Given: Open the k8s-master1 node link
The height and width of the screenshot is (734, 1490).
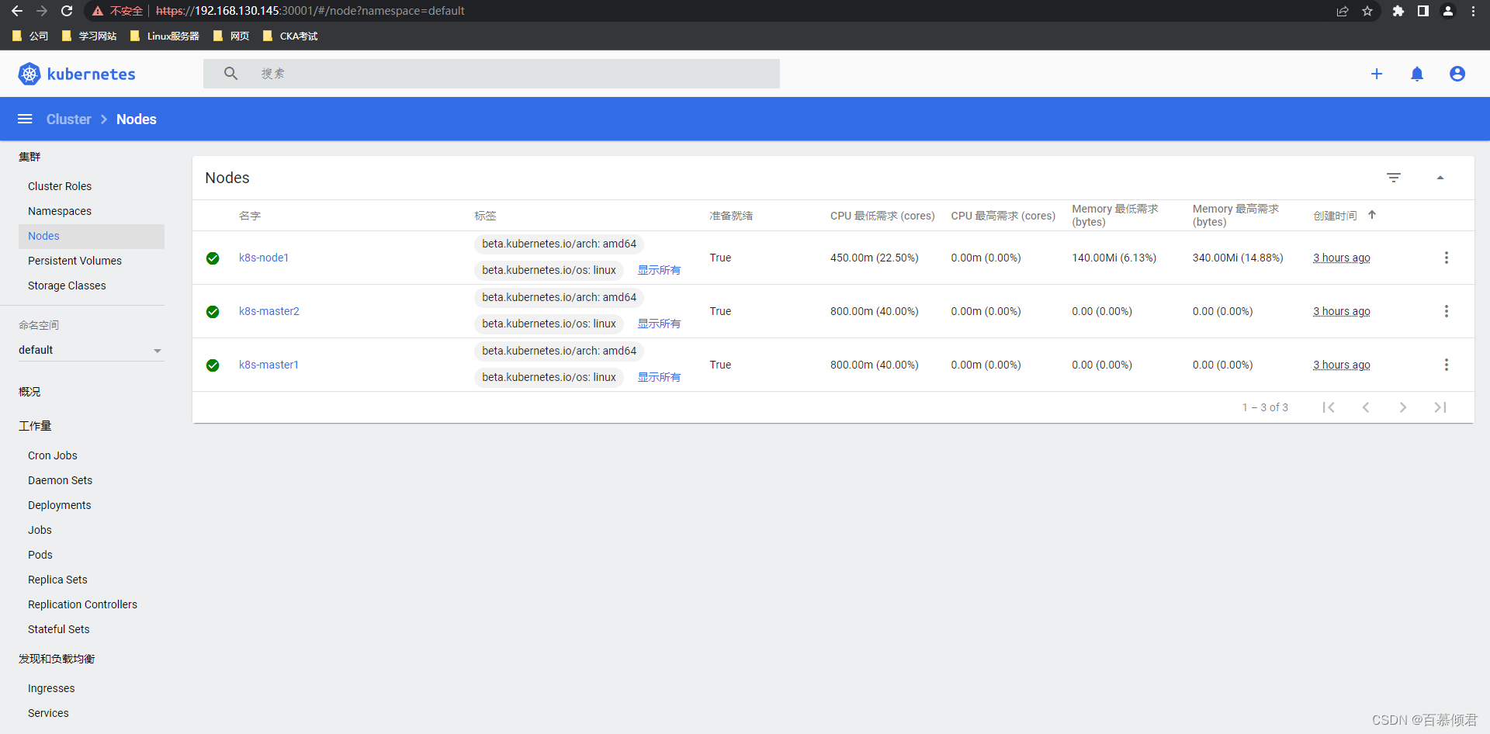Looking at the screenshot, I should pyautogui.click(x=269, y=365).
